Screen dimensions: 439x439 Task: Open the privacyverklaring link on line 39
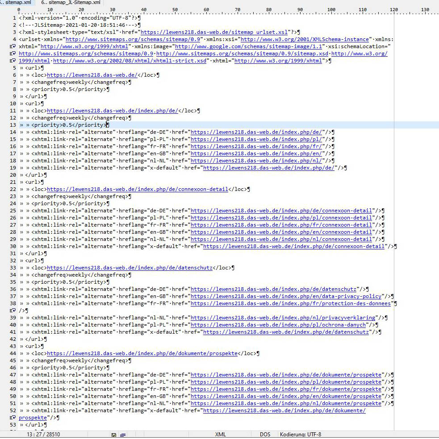pyautogui.click(x=283, y=318)
